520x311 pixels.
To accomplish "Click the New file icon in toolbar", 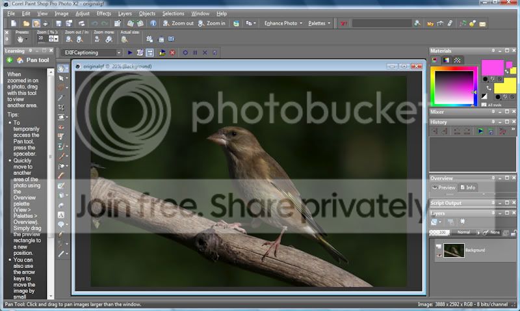I will [15, 23].
